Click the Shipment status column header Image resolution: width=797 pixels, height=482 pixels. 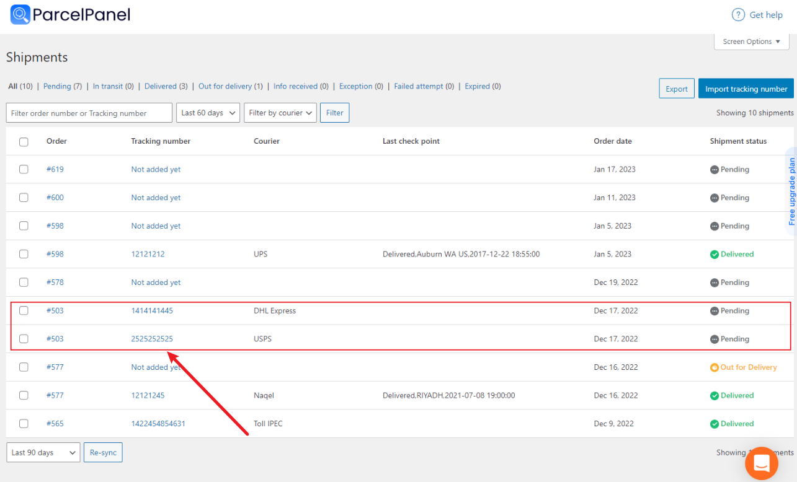coord(738,141)
